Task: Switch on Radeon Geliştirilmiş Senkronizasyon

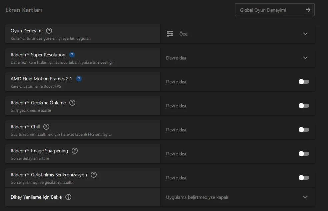Action: pyautogui.click(x=304, y=178)
